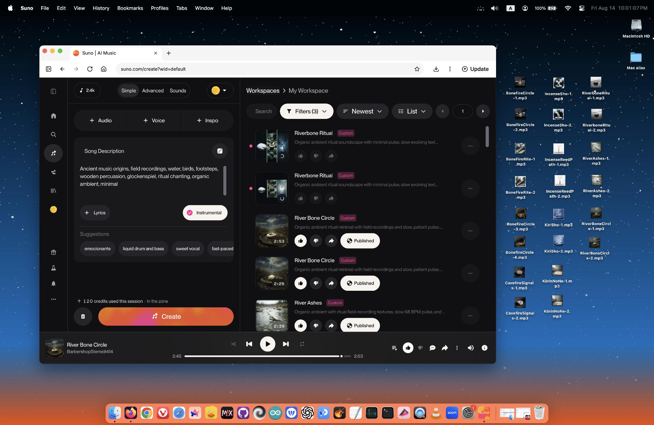Open the Suno app in the Dock
654x425 pixels.
pos(484,413)
